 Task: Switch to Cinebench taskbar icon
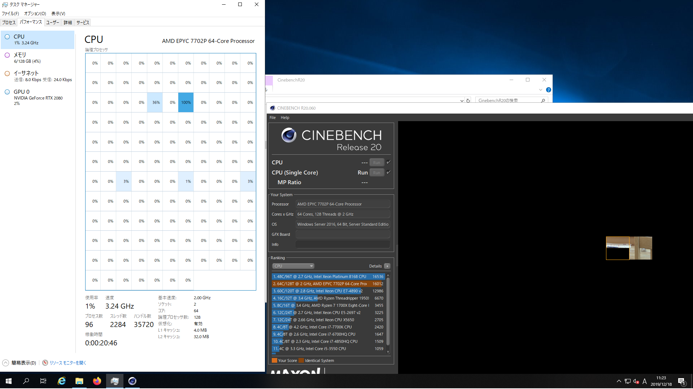coord(132,381)
